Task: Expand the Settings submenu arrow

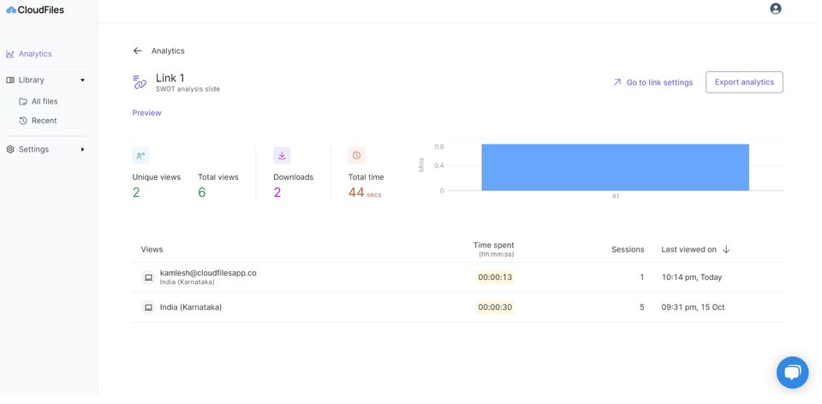Action: point(83,150)
